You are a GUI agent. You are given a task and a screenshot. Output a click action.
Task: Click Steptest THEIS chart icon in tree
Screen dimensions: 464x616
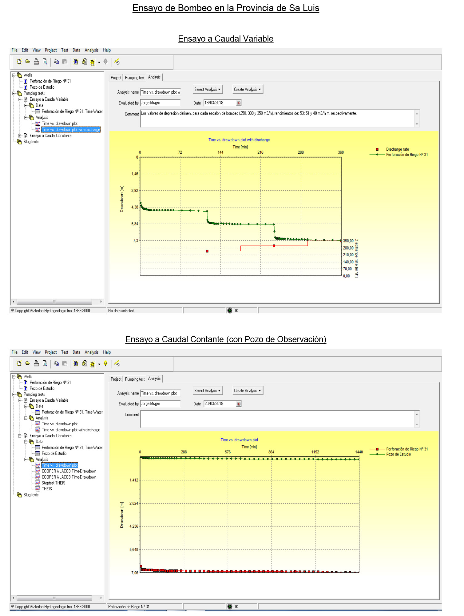(x=38, y=483)
